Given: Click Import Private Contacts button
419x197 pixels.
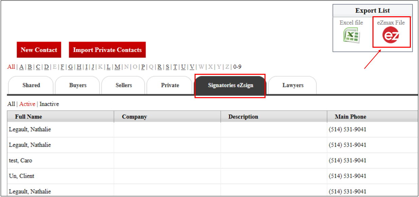Looking at the screenshot, I should (107, 50).
